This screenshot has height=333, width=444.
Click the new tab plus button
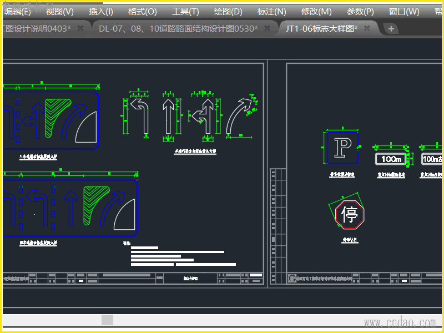391,29
